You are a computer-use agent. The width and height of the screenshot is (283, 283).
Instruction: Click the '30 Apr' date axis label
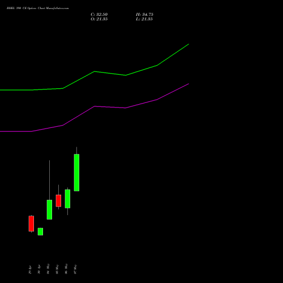[x=39, y=269]
